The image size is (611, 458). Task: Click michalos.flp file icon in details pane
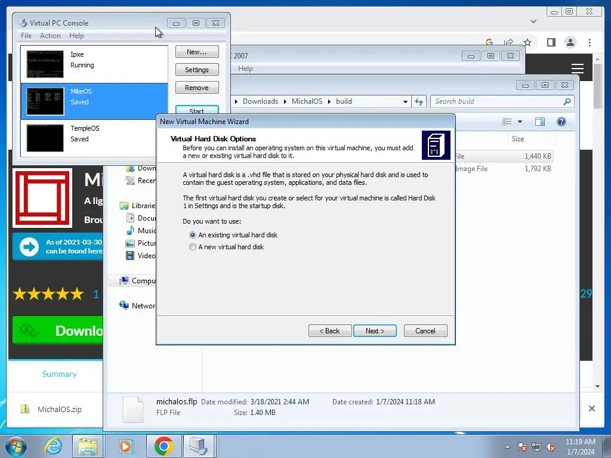click(133, 410)
